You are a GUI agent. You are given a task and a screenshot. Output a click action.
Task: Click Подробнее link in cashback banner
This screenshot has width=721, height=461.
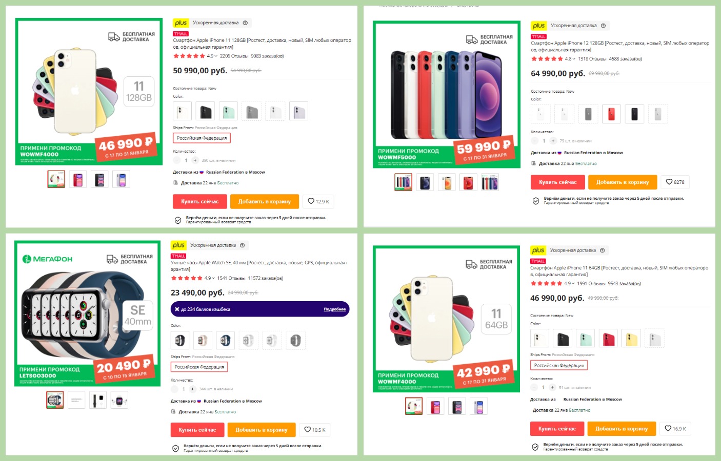[x=335, y=309]
